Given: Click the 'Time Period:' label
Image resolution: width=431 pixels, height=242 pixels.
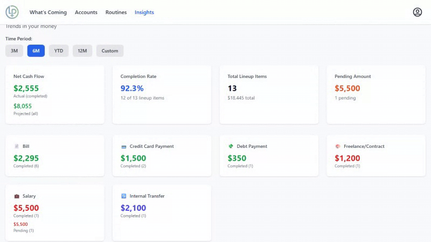Looking at the screenshot, I should [19, 39].
